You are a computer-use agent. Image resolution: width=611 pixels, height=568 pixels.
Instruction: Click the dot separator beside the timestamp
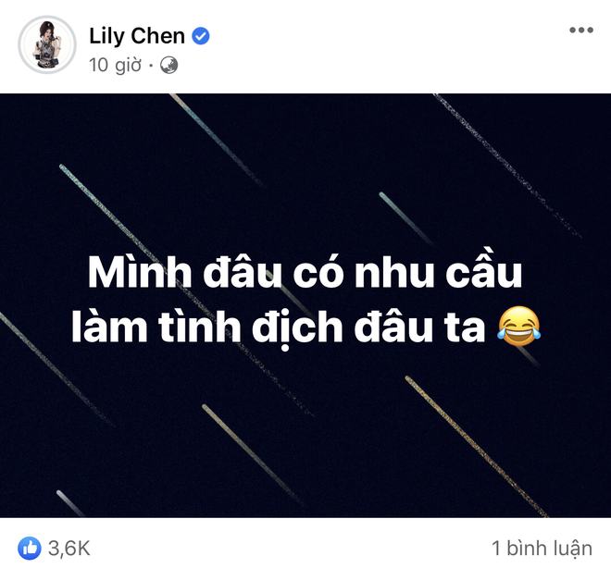pos(151,66)
